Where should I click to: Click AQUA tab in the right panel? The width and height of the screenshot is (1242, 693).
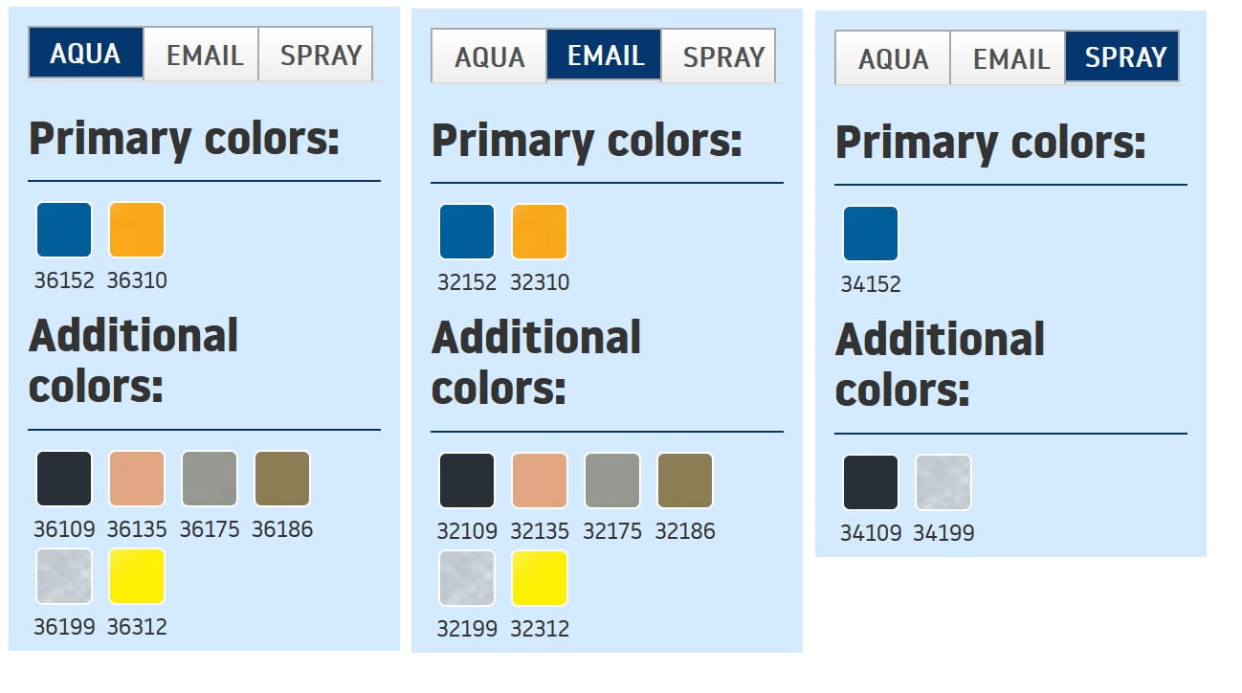(893, 58)
